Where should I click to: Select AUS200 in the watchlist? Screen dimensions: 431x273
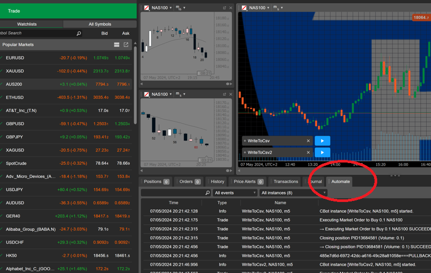tap(66, 84)
